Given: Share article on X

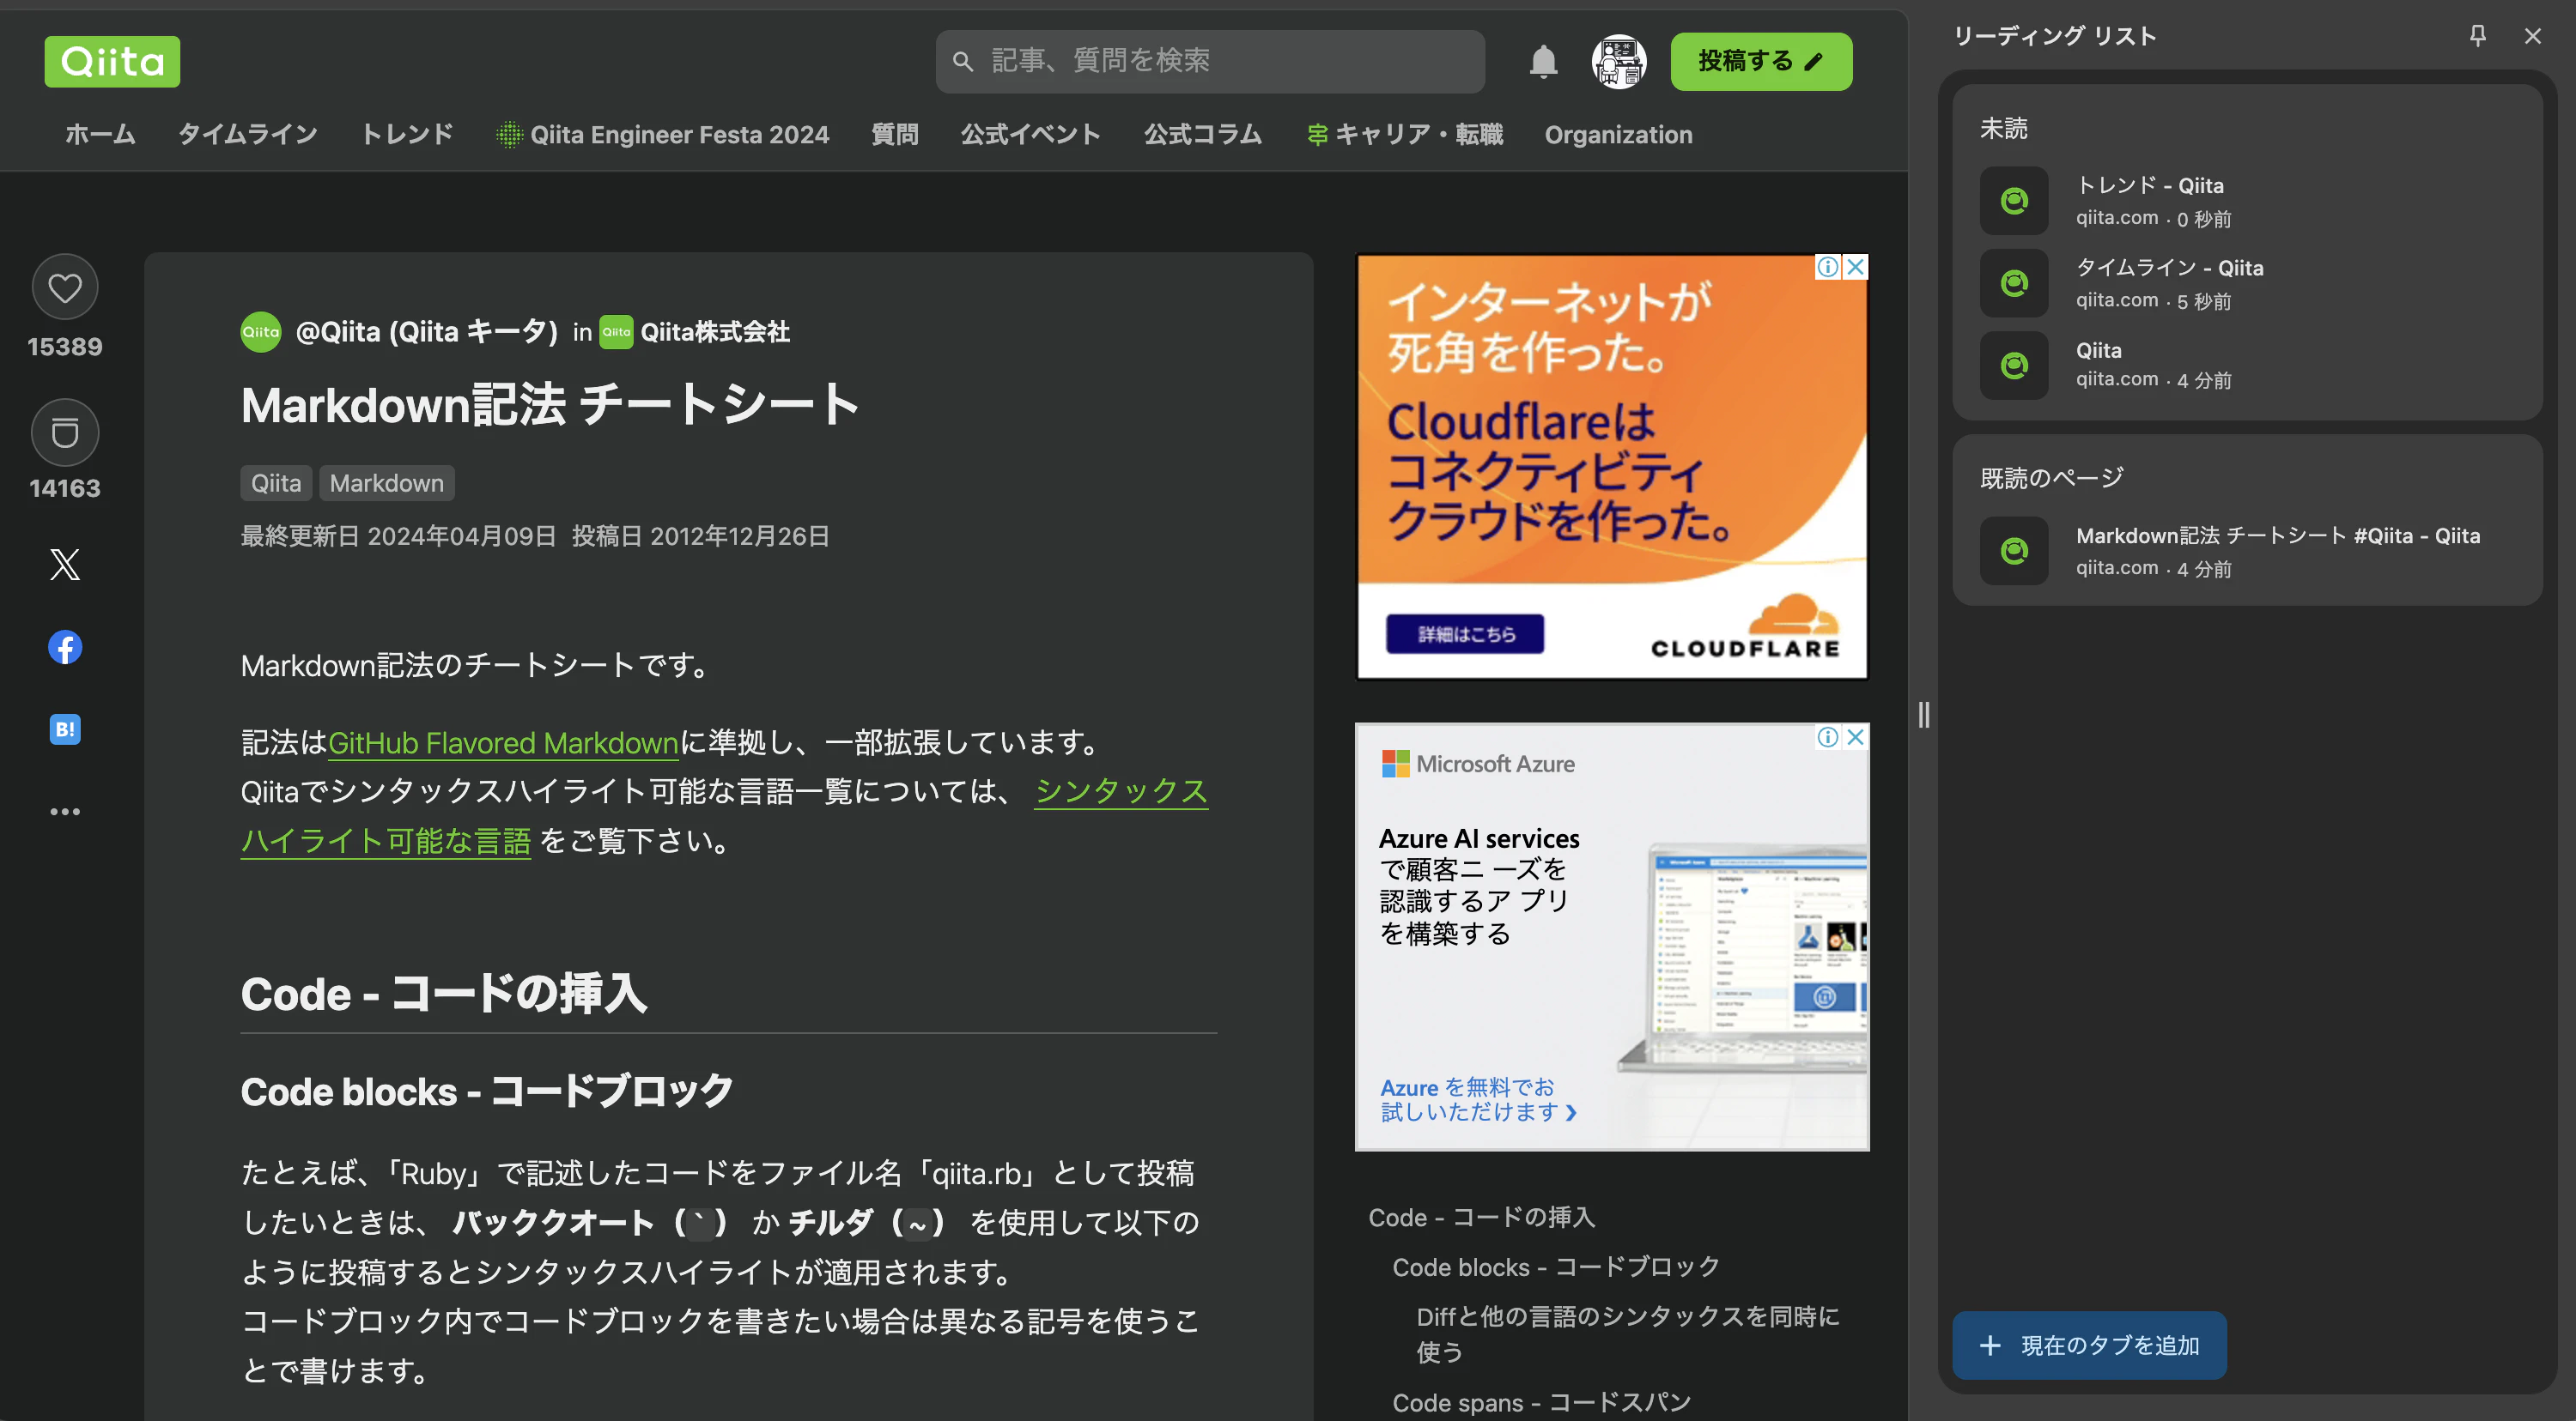Looking at the screenshot, I should (65, 565).
